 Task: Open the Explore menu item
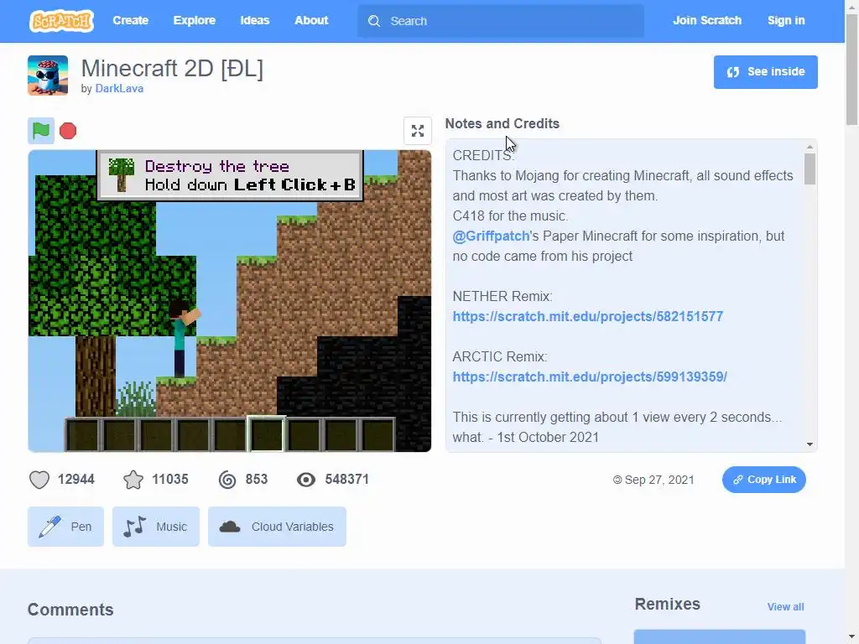tap(195, 20)
